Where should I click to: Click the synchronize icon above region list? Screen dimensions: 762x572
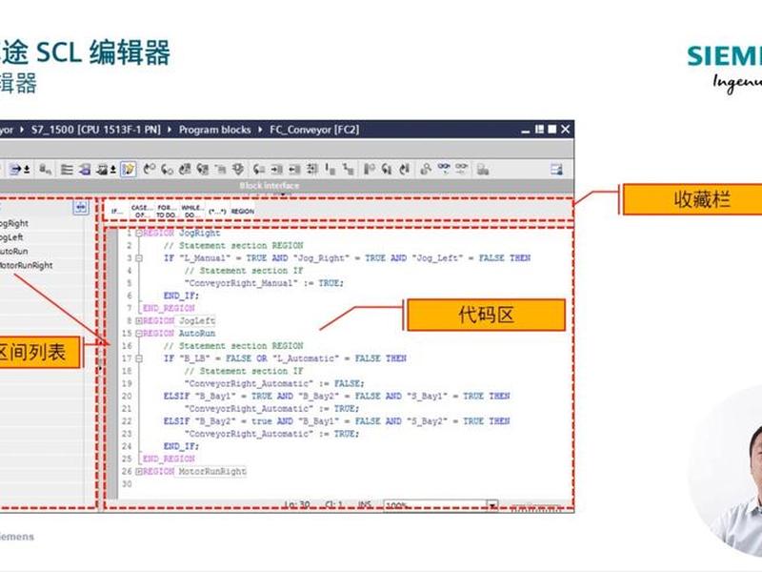point(81,208)
